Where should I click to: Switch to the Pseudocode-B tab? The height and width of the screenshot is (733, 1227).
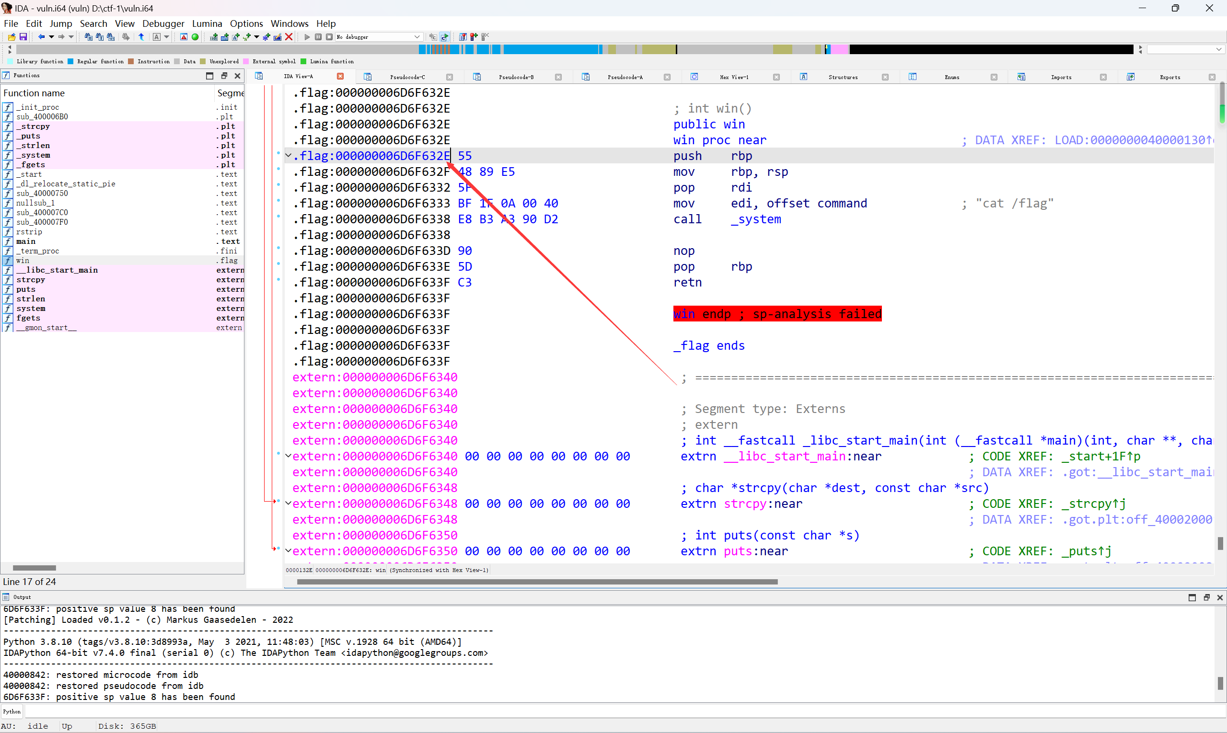516,77
